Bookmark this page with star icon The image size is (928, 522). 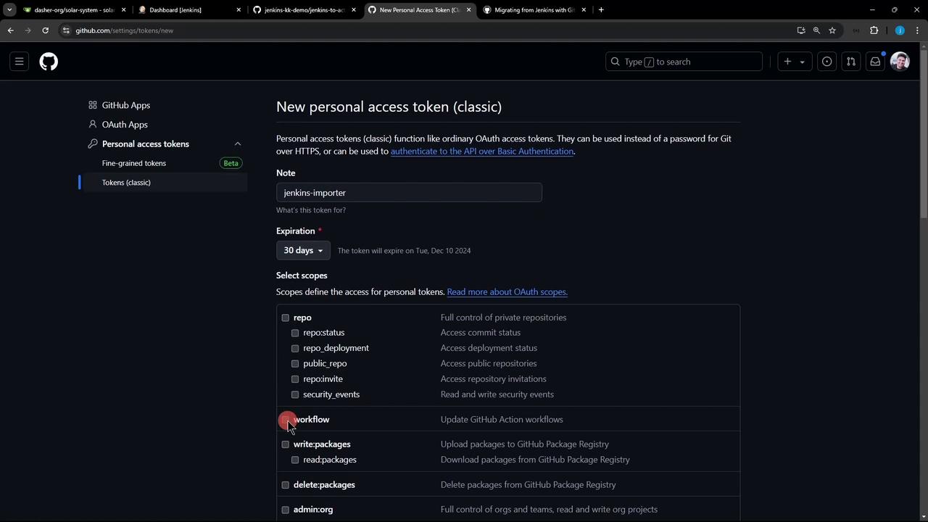(x=832, y=30)
